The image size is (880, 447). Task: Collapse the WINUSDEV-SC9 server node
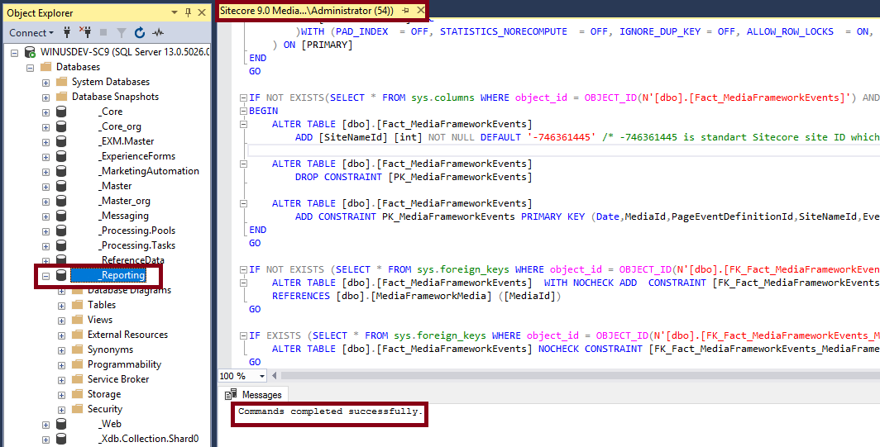point(15,53)
